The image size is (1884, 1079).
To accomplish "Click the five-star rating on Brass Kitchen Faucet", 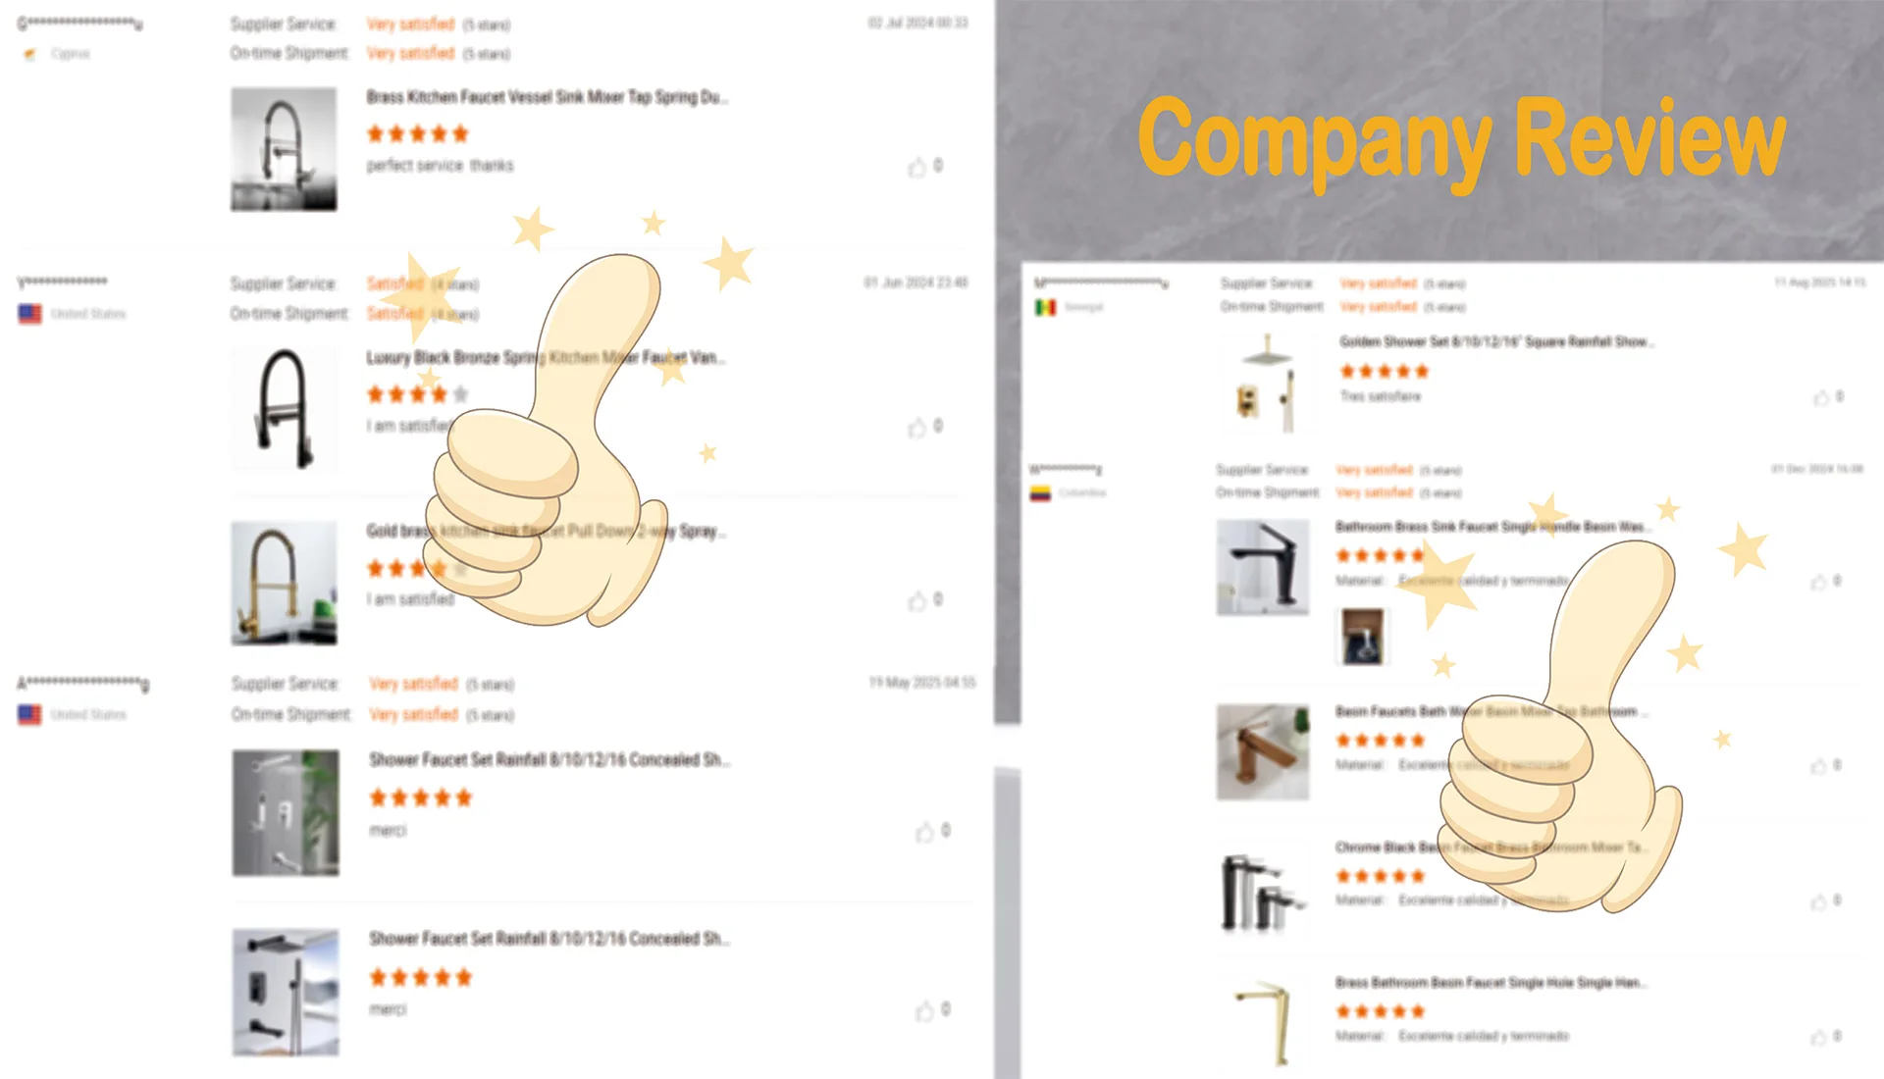I will [x=418, y=134].
